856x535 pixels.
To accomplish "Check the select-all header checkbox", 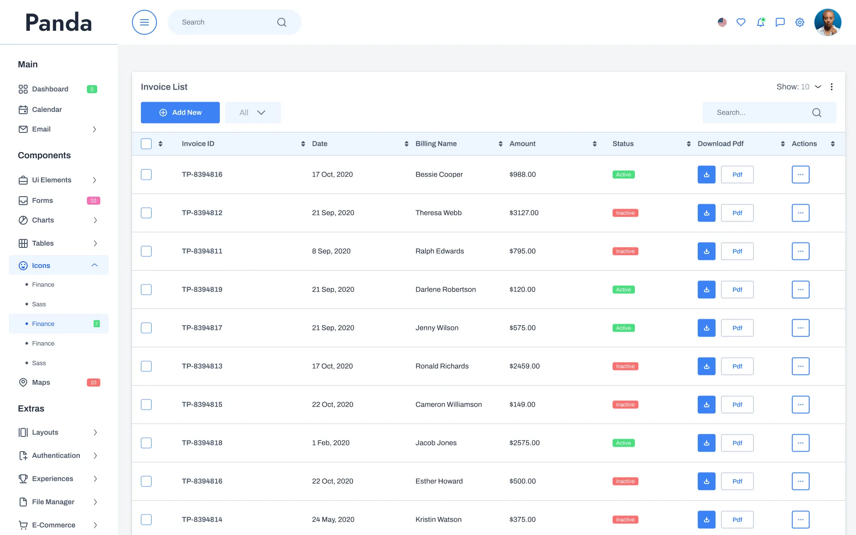I will coord(146,144).
